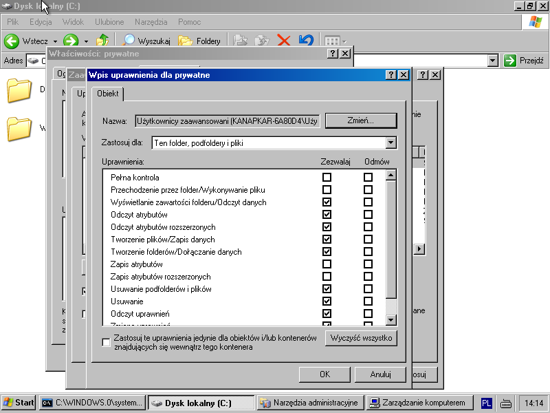This screenshot has width=550, height=413.
Task: Click the question mark help button in Wpis uprawnienia
Action: coord(390,74)
